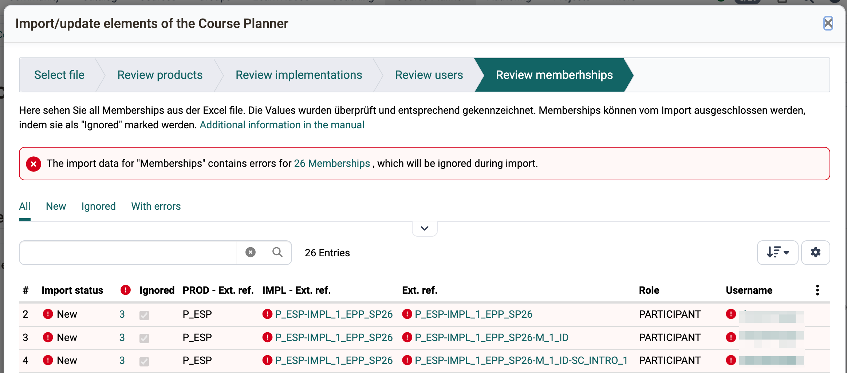Click IMPL error icon in row 2
The height and width of the screenshot is (373, 847).
click(x=267, y=314)
